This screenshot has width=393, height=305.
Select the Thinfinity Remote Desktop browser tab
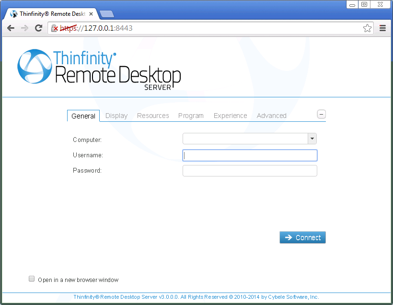52,14
